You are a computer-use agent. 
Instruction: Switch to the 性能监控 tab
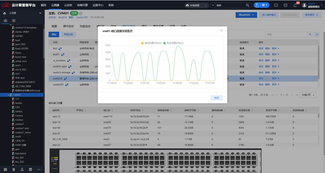click(85, 26)
